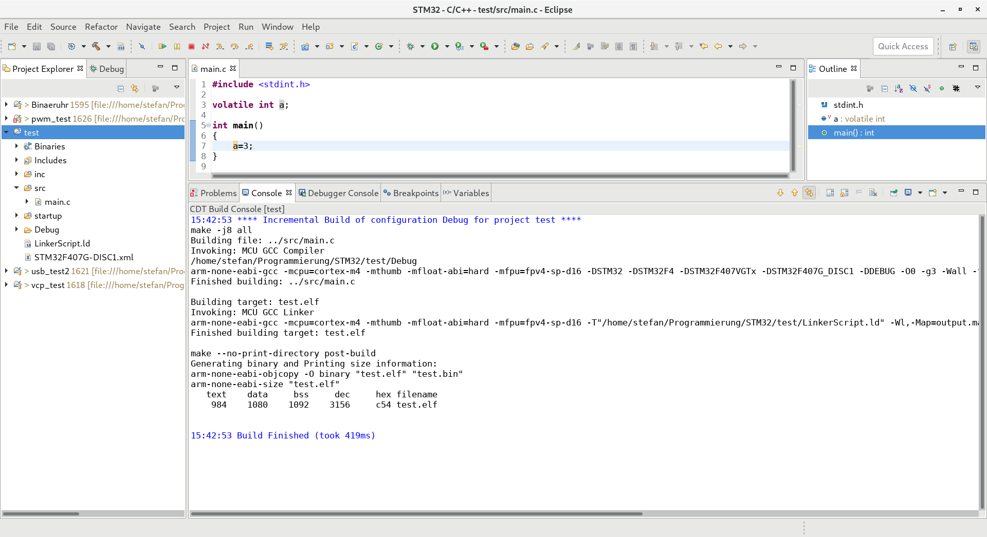
Task: Select 'a : volatile int' in Outline
Action: pos(859,119)
